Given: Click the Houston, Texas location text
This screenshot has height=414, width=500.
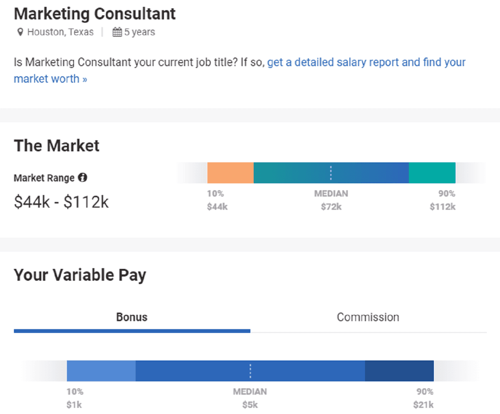Looking at the screenshot, I should tap(60, 32).
